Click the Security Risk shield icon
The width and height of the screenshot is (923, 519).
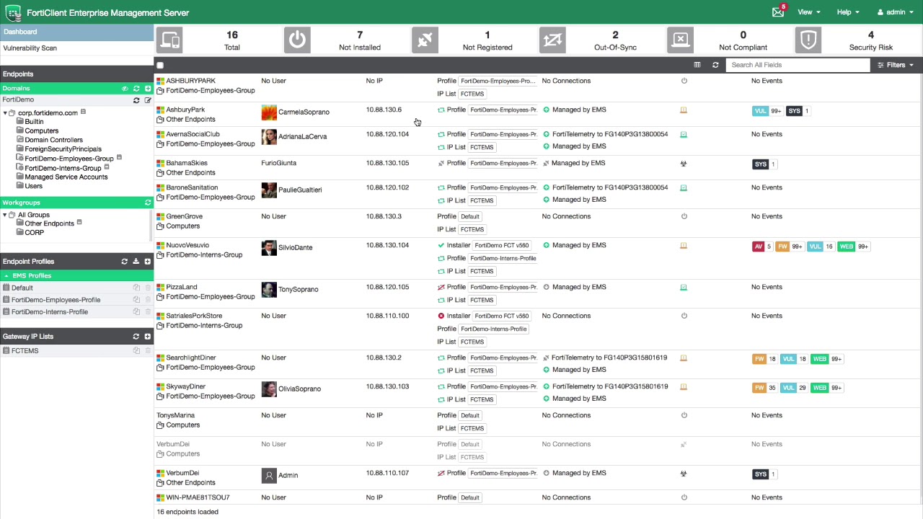808,40
